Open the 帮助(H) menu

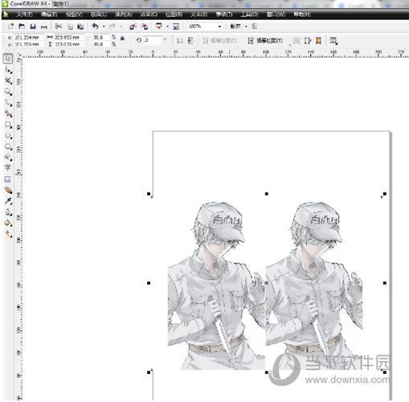click(302, 14)
